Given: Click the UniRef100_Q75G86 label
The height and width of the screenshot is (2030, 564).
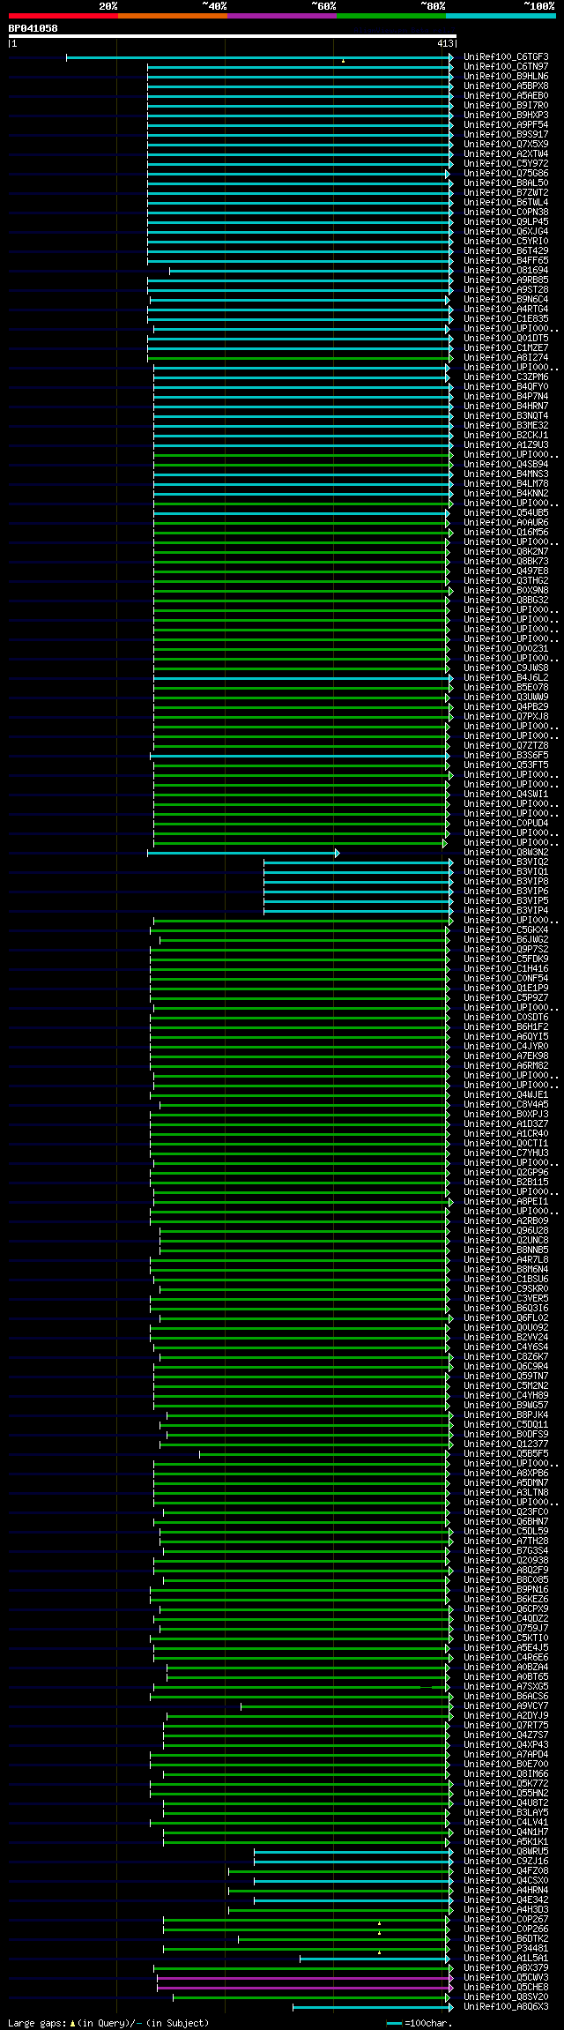Looking at the screenshot, I should tap(506, 174).
